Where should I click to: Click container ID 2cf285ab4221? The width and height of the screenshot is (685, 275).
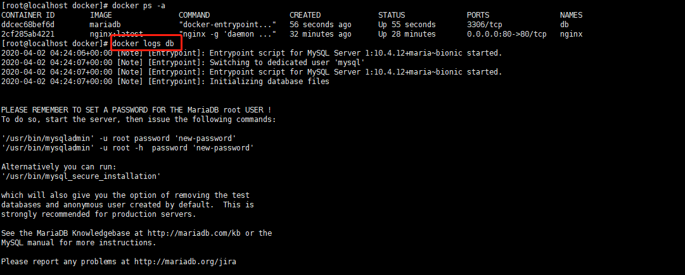pyautogui.click(x=28, y=34)
